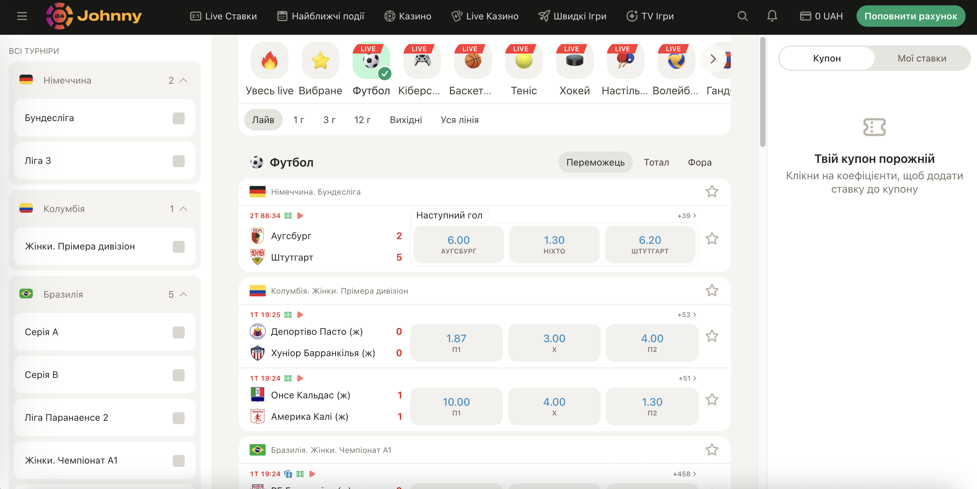The height and width of the screenshot is (489, 977).
Task: Click the vertical page scrollbar
Action: 762,91
